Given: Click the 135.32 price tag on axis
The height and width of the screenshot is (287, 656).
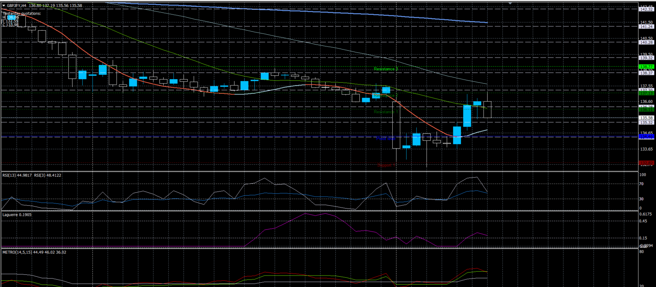Looking at the screenshot, I should pyautogui.click(x=647, y=123).
